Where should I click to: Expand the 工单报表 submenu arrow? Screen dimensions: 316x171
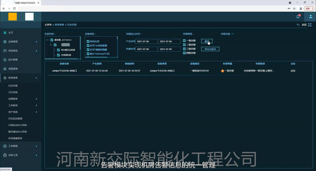[x=36, y=105]
